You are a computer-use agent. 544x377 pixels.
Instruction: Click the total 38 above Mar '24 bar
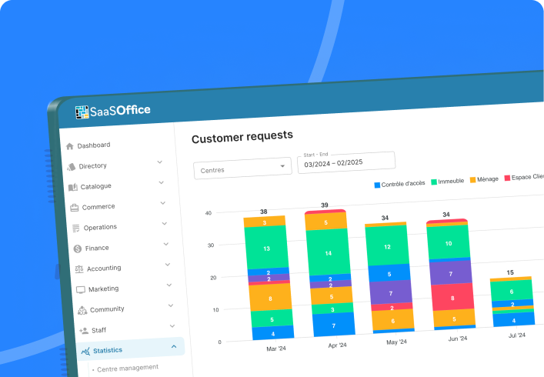[264, 212]
